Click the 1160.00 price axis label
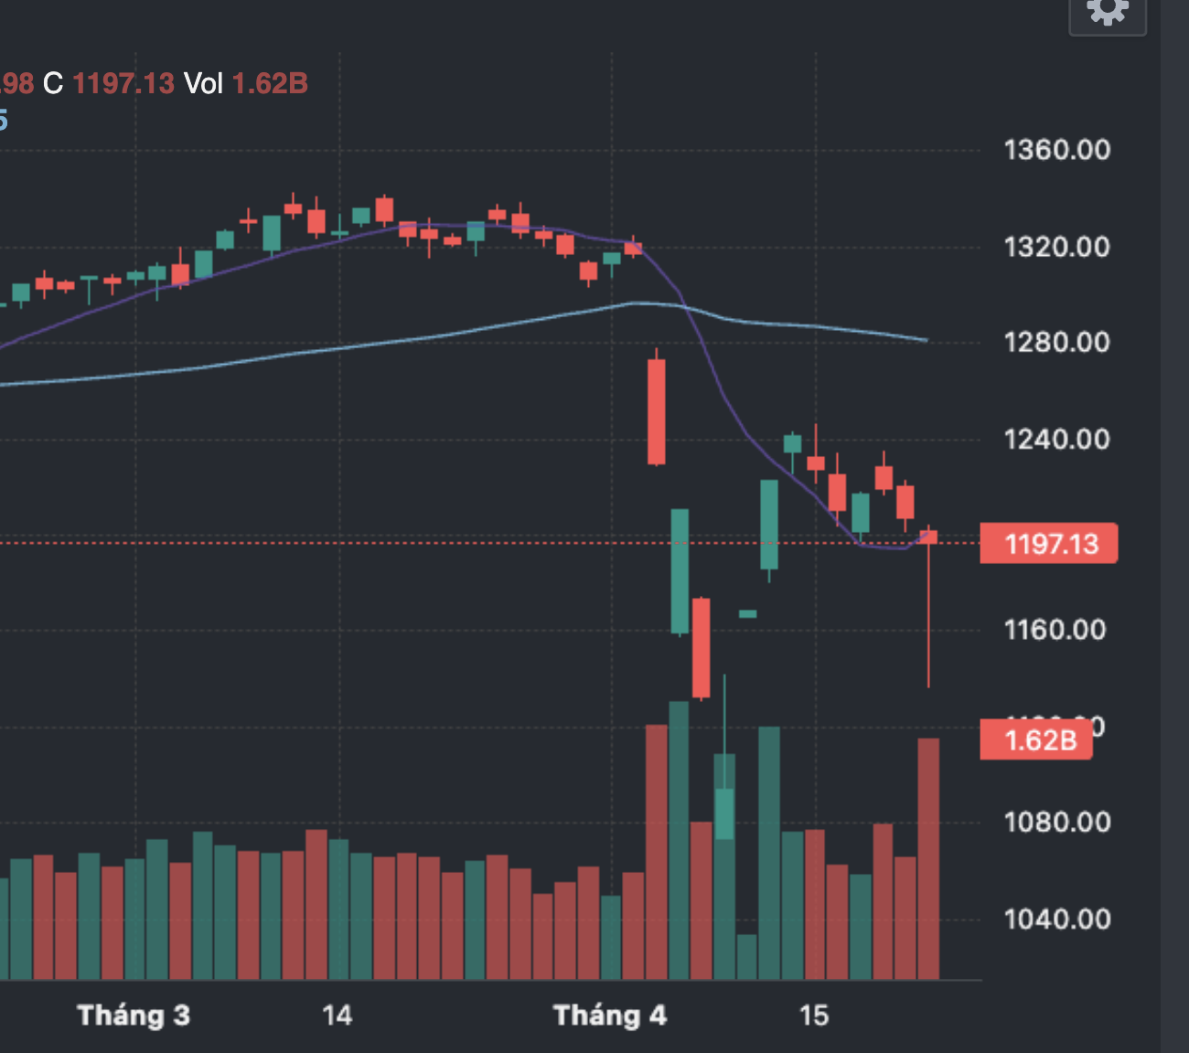The width and height of the screenshot is (1189, 1053). [1055, 630]
